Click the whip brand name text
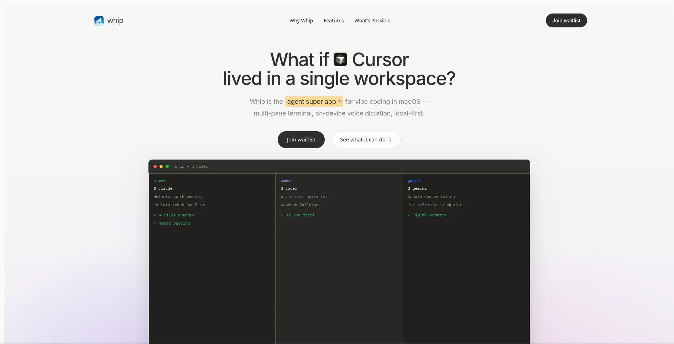Viewport: 674px width, 344px height. (115, 21)
